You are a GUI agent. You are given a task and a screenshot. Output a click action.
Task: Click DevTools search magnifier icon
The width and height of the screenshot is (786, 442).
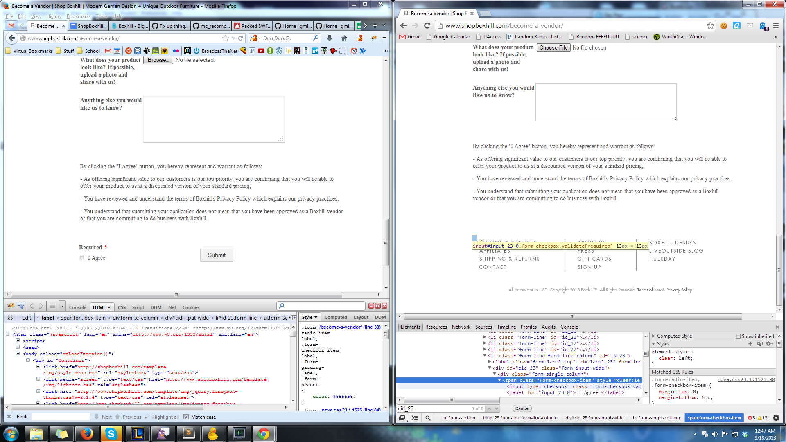click(x=428, y=418)
